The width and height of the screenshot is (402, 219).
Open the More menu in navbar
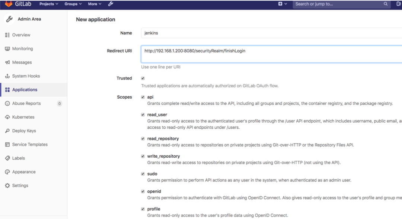click(x=95, y=4)
